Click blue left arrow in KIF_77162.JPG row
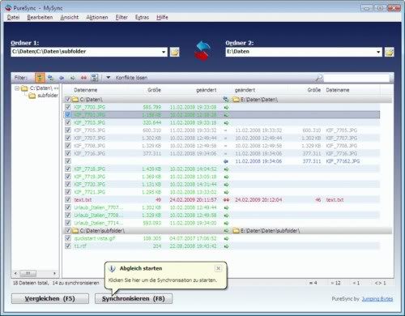The height and width of the screenshot is (316, 405). 226,161
